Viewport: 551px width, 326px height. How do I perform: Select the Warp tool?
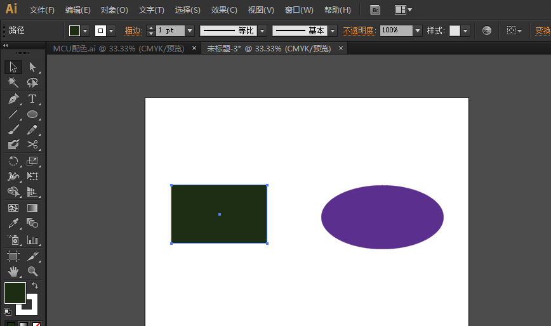click(13, 176)
